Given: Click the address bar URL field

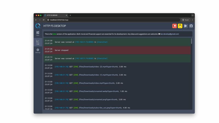Looking at the screenshot, I should (113, 20).
